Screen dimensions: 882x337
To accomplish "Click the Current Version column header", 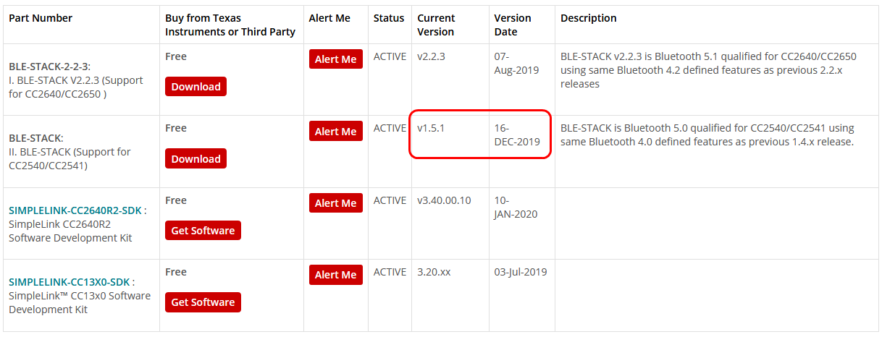I will point(436,25).
